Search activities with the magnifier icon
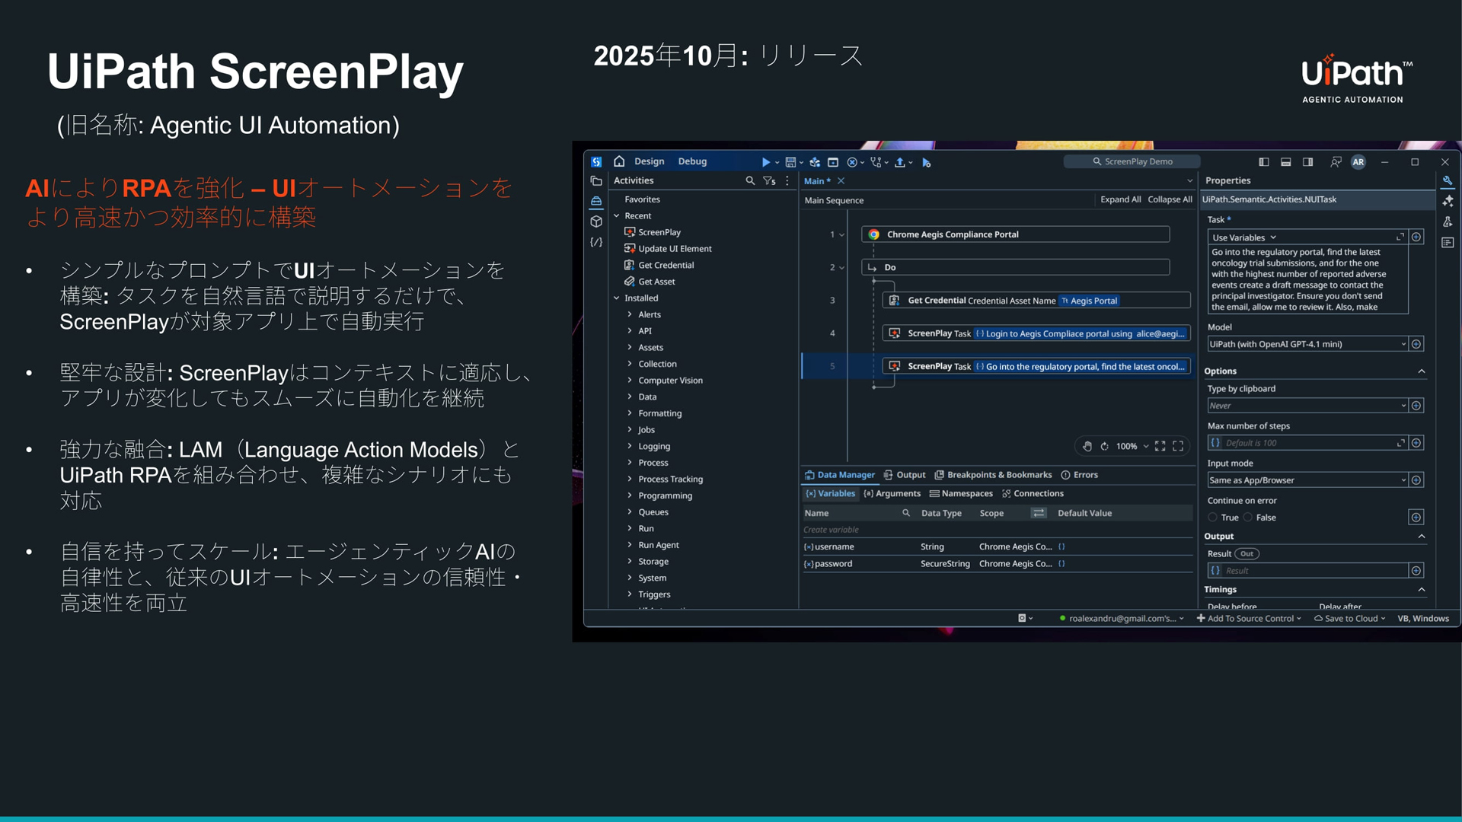 [x=750, y=180]
